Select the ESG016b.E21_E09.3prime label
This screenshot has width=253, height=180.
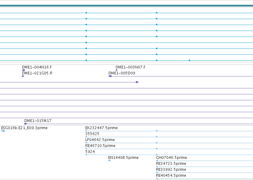24,128
